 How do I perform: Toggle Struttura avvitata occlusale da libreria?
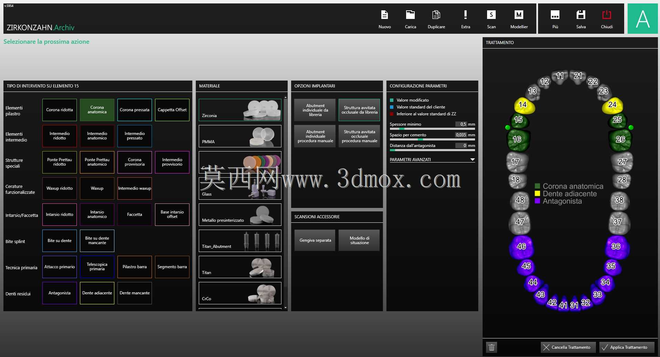click(x=359, y=110)
